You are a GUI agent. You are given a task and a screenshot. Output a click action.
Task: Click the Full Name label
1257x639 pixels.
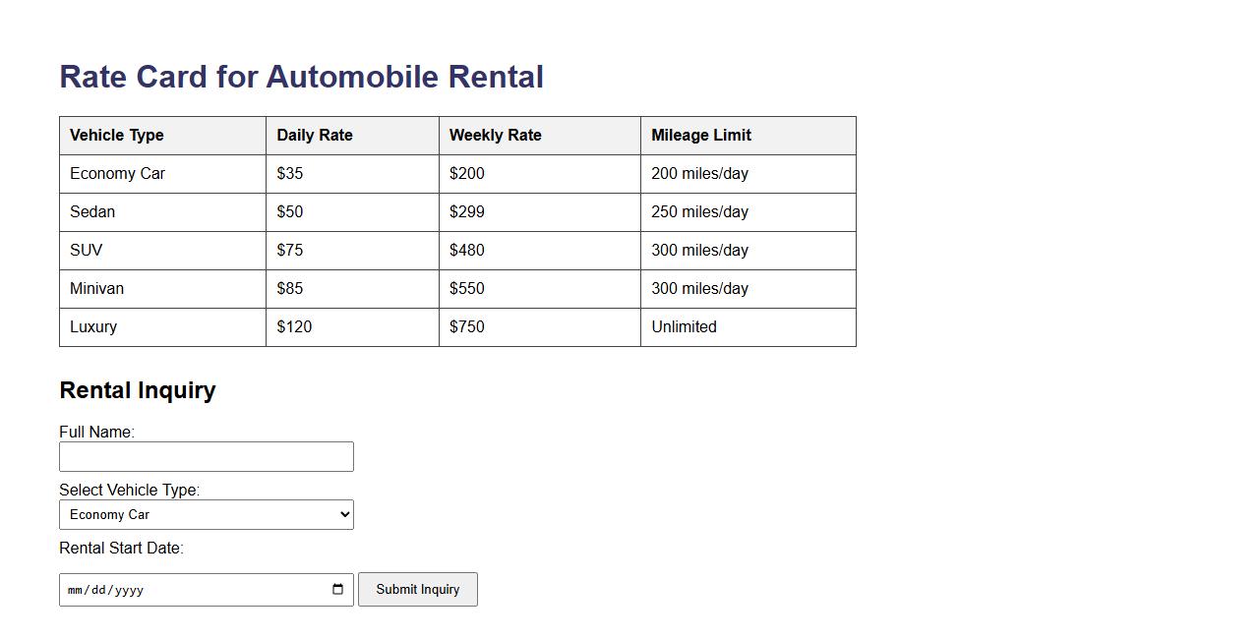click(96, 433)
